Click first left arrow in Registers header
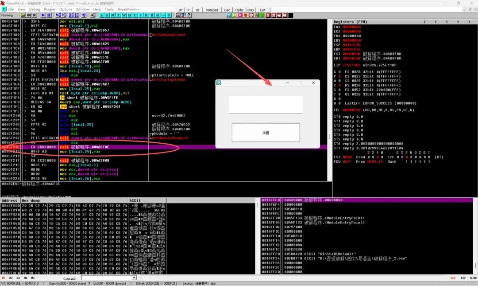 (x=424, y=22)
